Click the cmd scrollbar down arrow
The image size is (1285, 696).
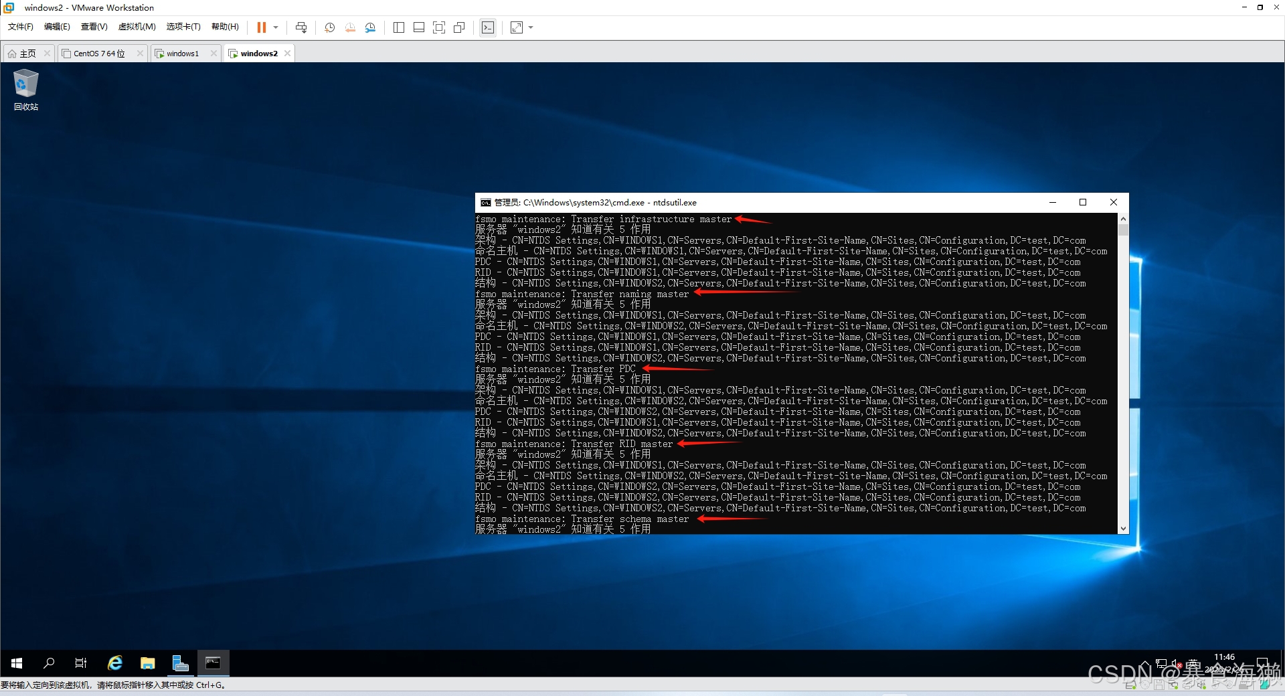1123,529
